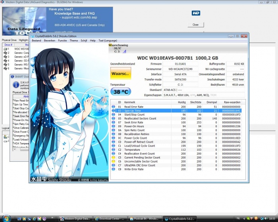Click the status dot for Write Error Rate

point(113,169)
